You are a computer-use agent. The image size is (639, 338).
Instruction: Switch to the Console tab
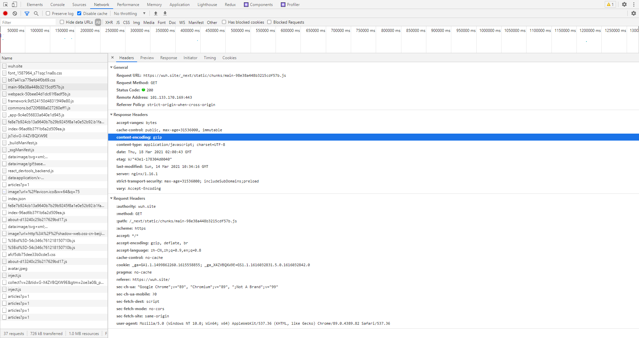58,4
